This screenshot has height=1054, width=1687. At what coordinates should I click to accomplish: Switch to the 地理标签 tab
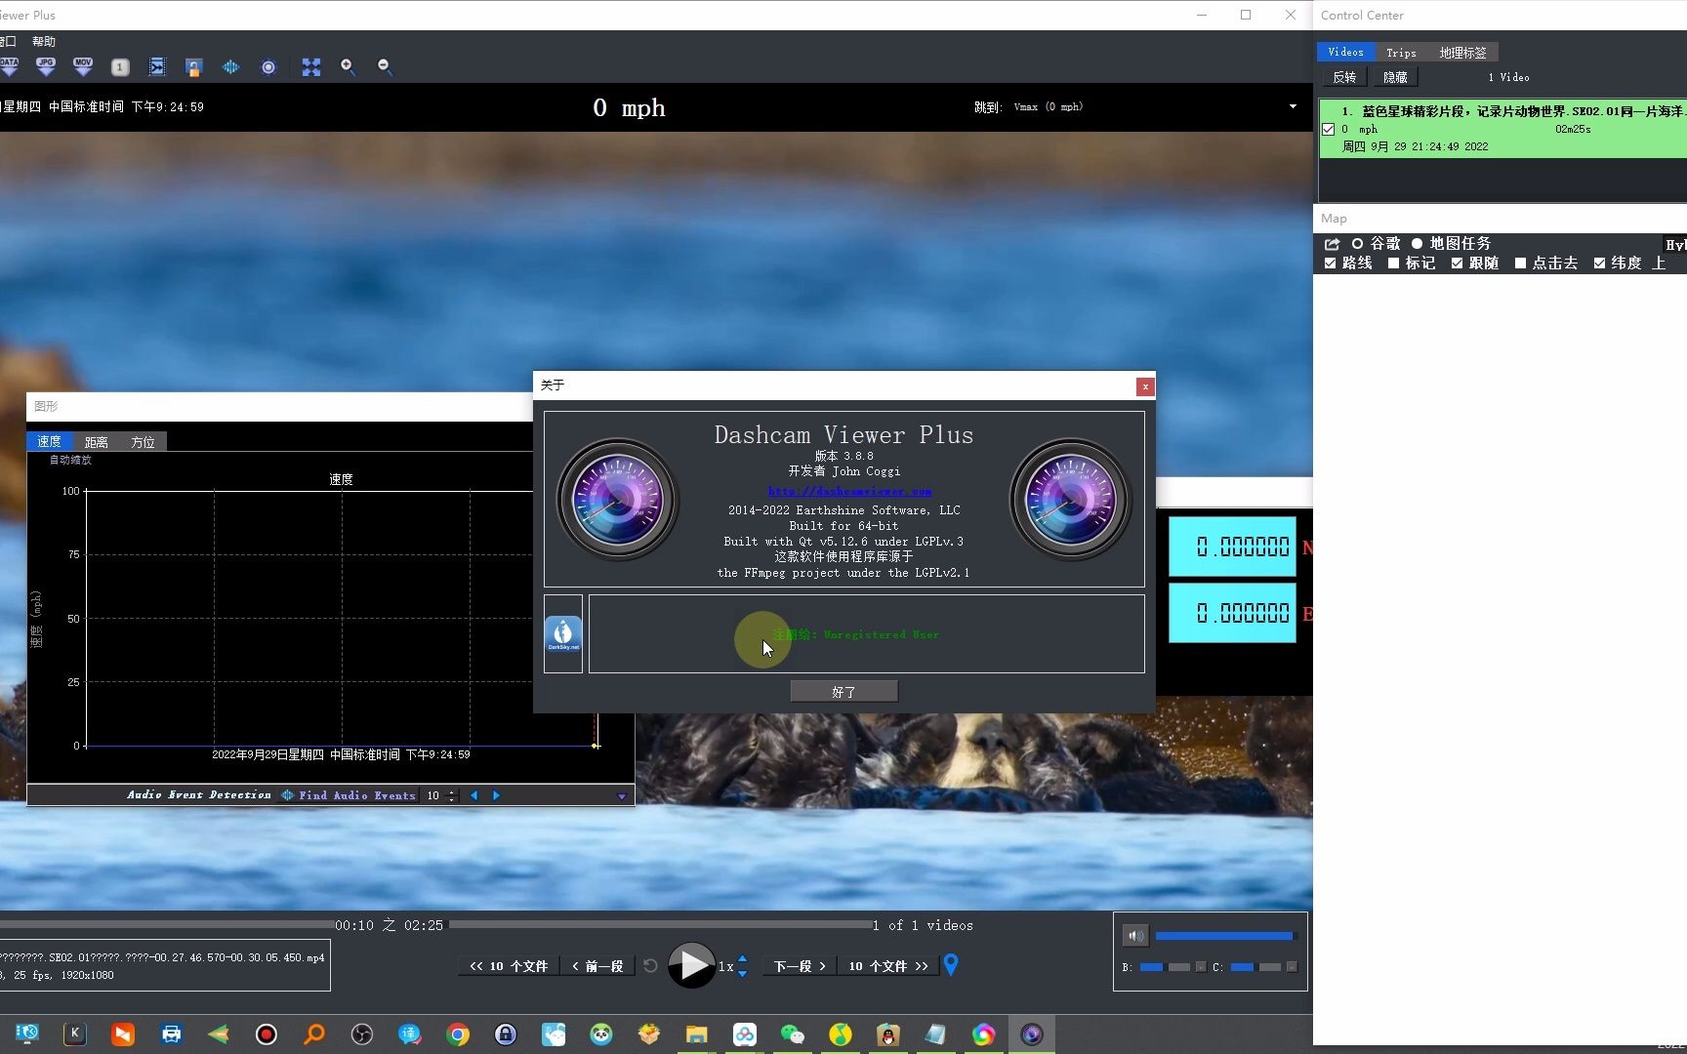coord(1462,53)
